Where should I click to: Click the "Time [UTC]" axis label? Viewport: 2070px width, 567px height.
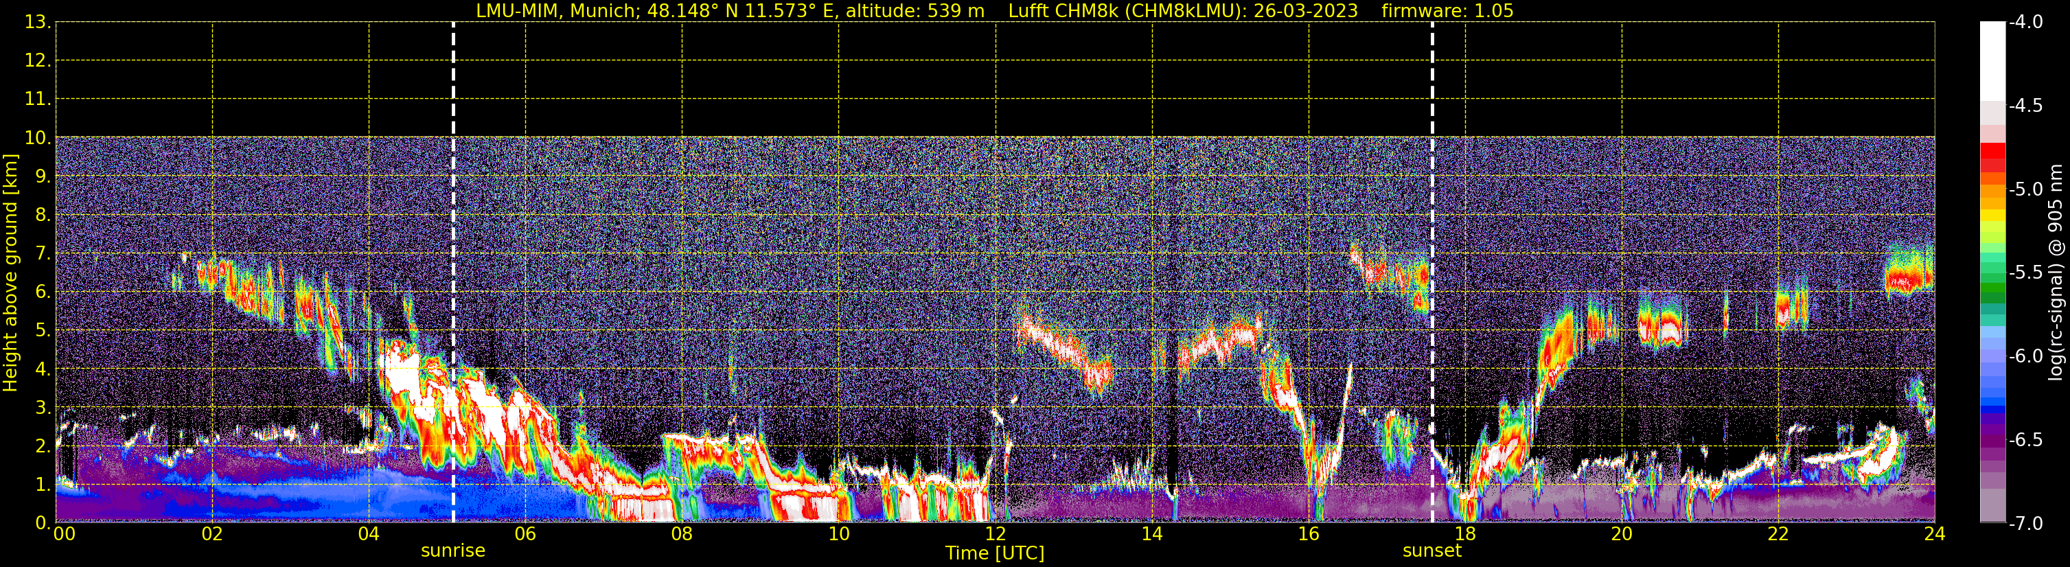[995, 553]
